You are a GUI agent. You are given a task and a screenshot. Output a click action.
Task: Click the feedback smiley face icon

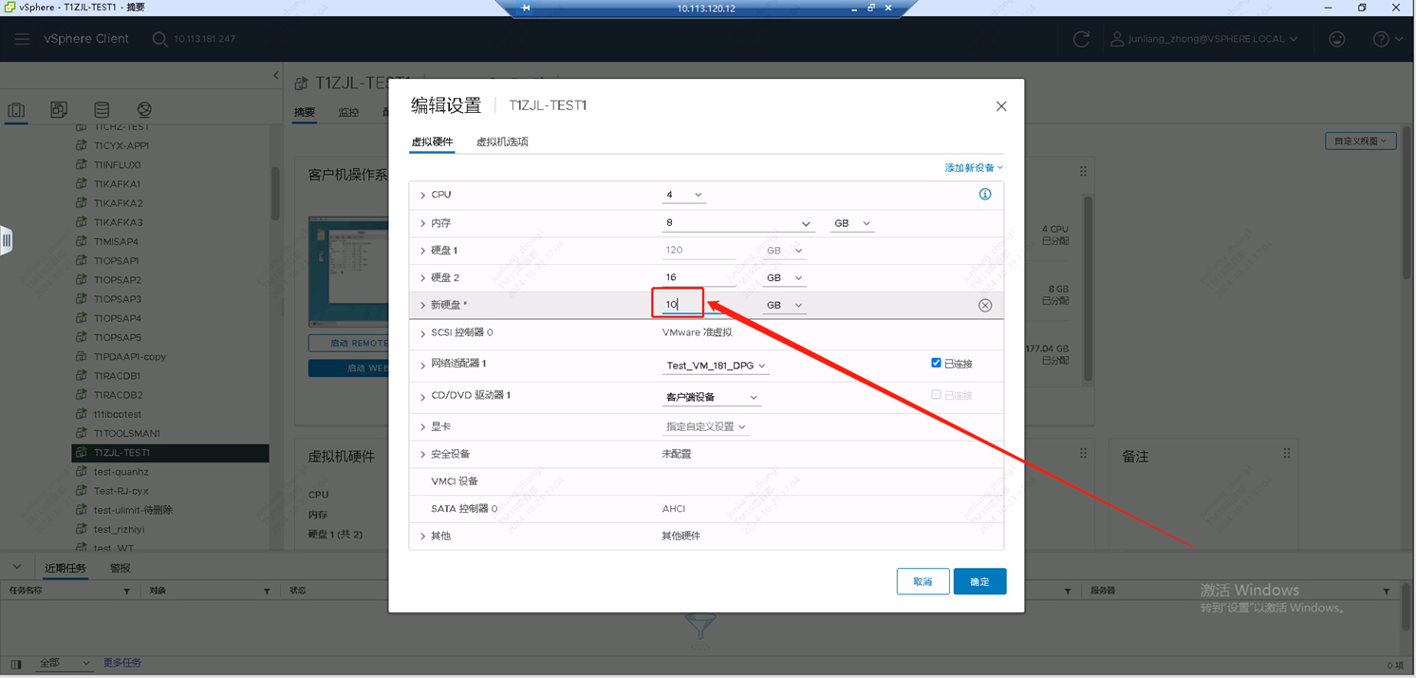pyautogui.click(x=1336, y=39)
